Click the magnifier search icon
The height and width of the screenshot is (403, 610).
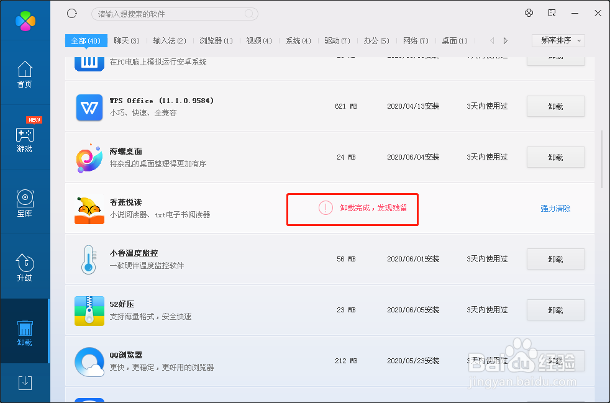tap(249, 14)
